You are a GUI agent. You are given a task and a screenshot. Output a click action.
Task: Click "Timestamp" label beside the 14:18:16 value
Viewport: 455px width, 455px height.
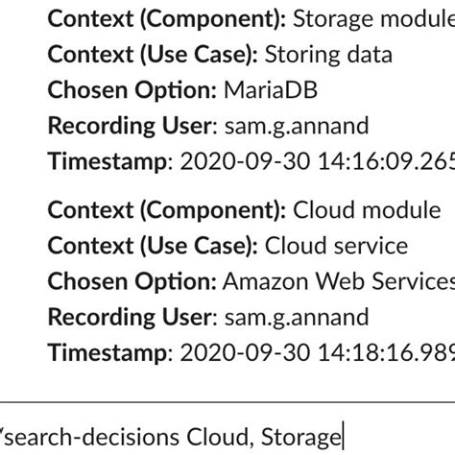(108, 353)
